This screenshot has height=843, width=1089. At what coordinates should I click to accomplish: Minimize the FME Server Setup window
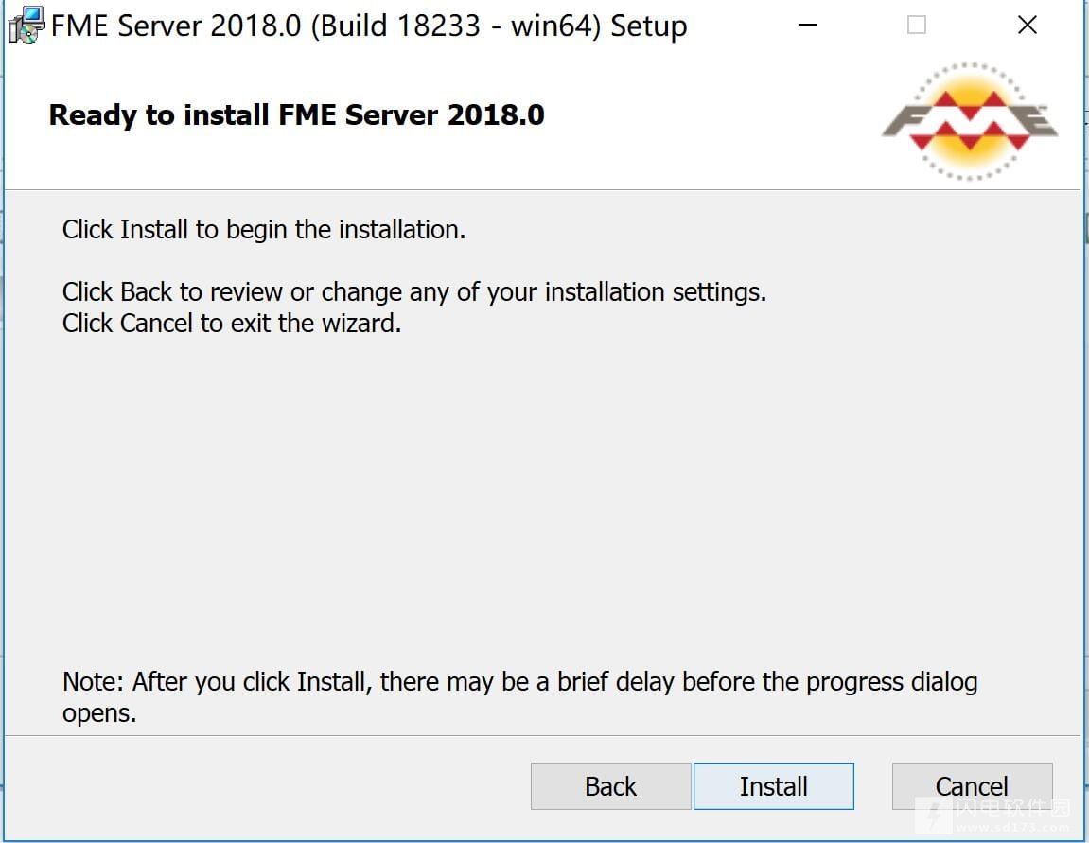coord(808,25)
